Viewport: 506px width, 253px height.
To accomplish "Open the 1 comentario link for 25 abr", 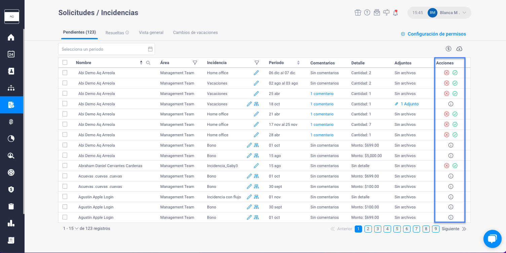I will point(322,94).
